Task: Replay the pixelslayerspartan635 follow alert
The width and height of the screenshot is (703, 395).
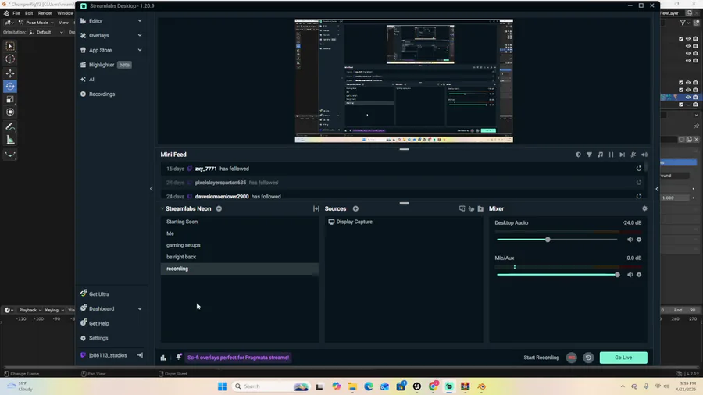Action: (x=639, y=182)
